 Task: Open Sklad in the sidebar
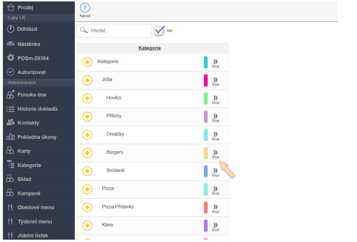click(x=24, y=179)
